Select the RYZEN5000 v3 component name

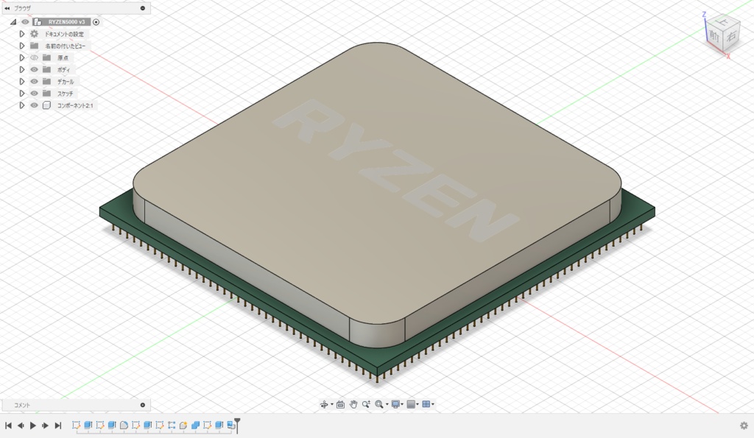click(x=66, y=22)
